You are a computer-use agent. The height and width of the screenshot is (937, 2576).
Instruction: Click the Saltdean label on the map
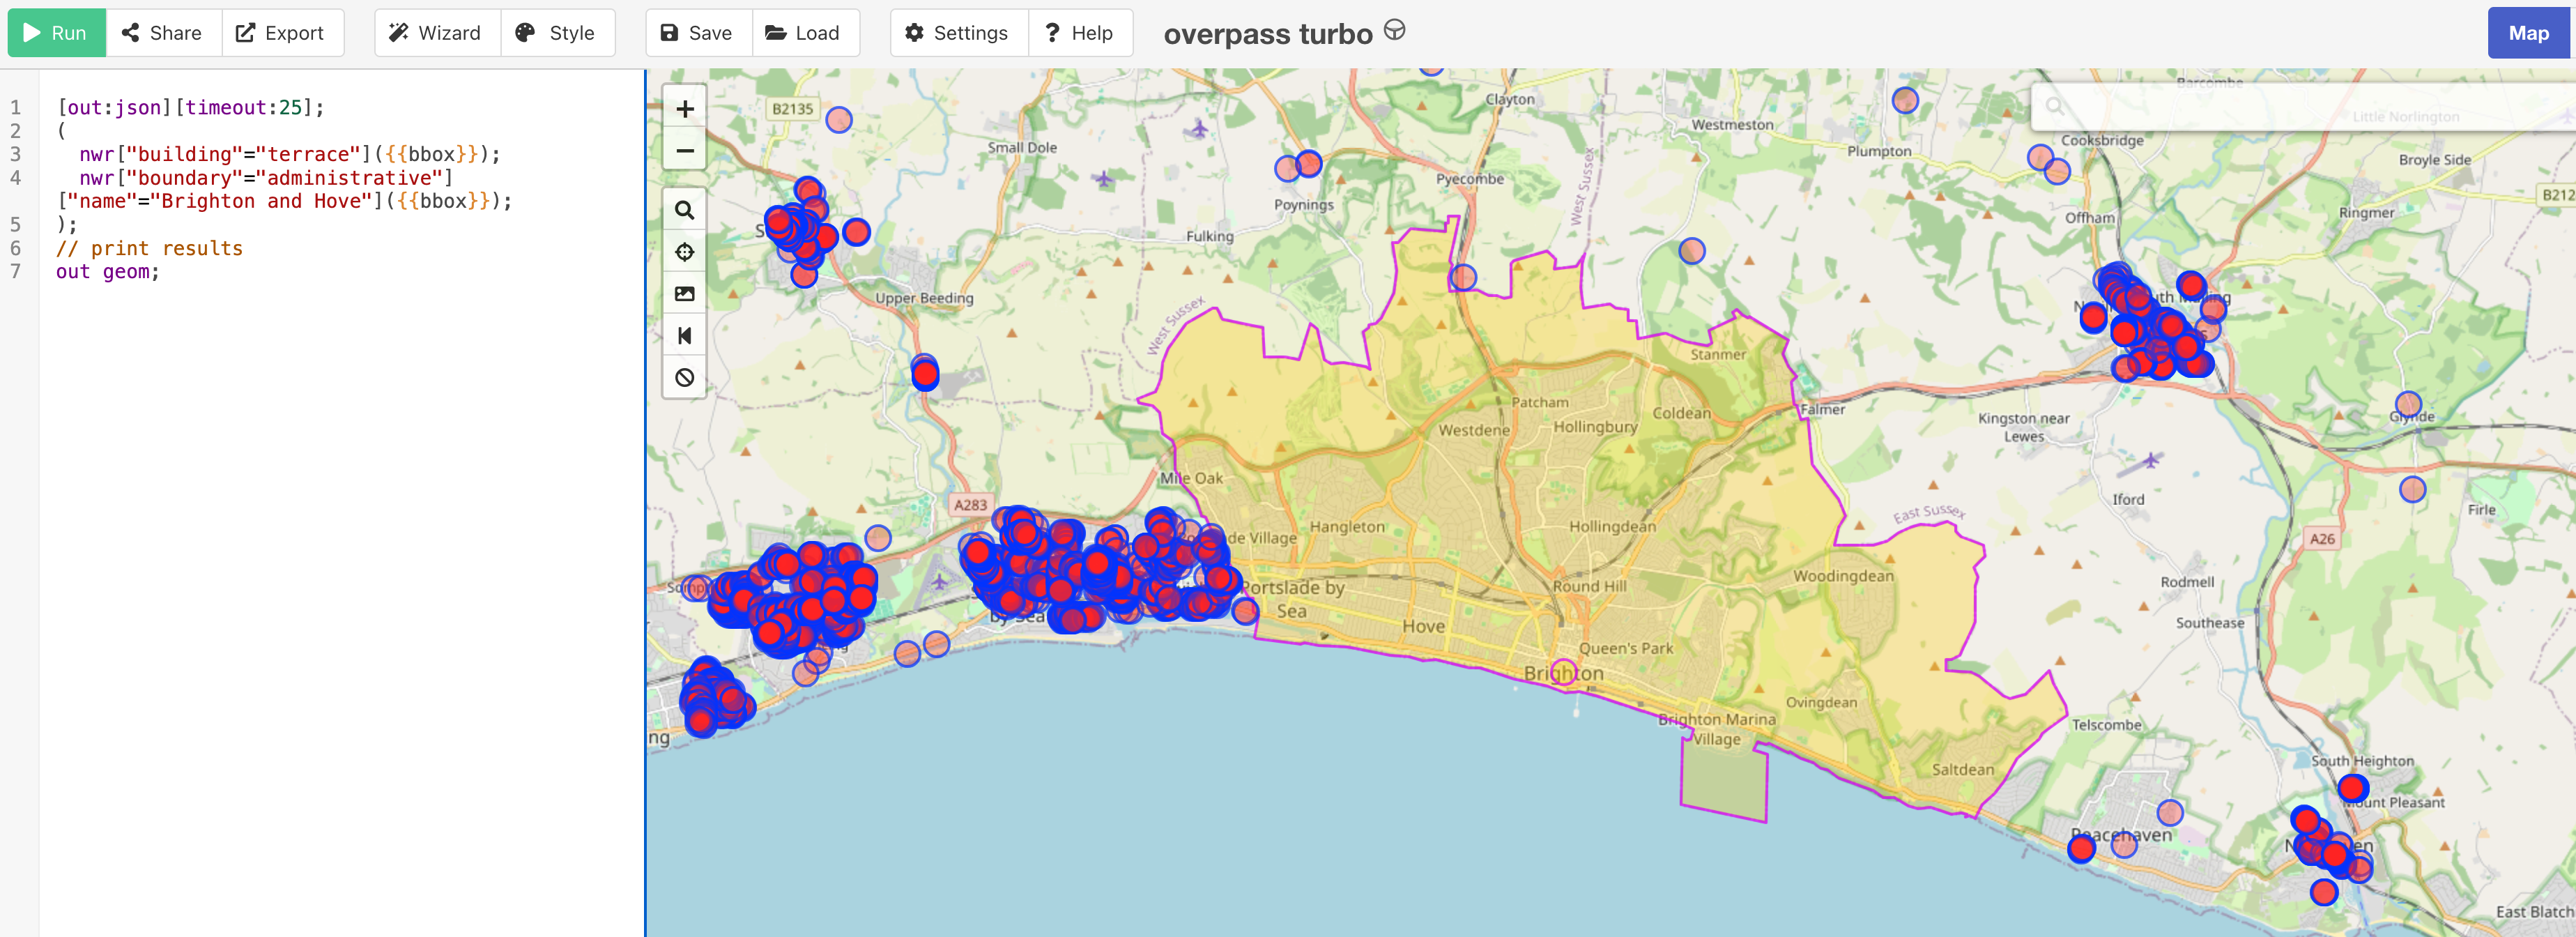coord(1962,769)
